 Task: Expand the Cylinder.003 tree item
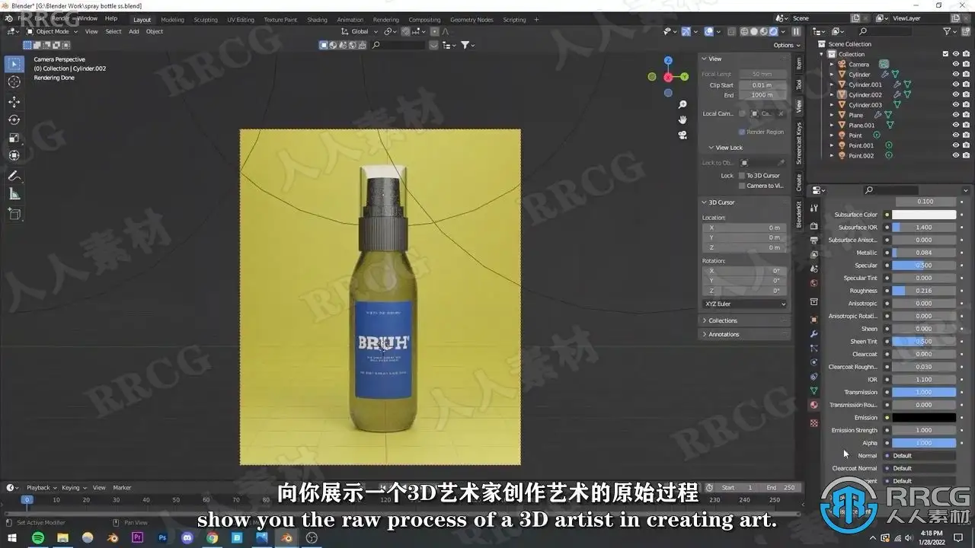(832, 105)
